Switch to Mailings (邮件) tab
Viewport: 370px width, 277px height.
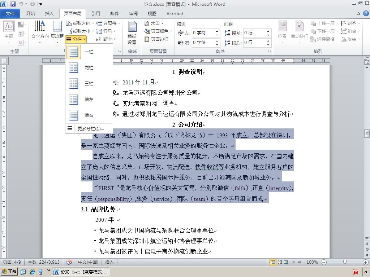(115, 14)
